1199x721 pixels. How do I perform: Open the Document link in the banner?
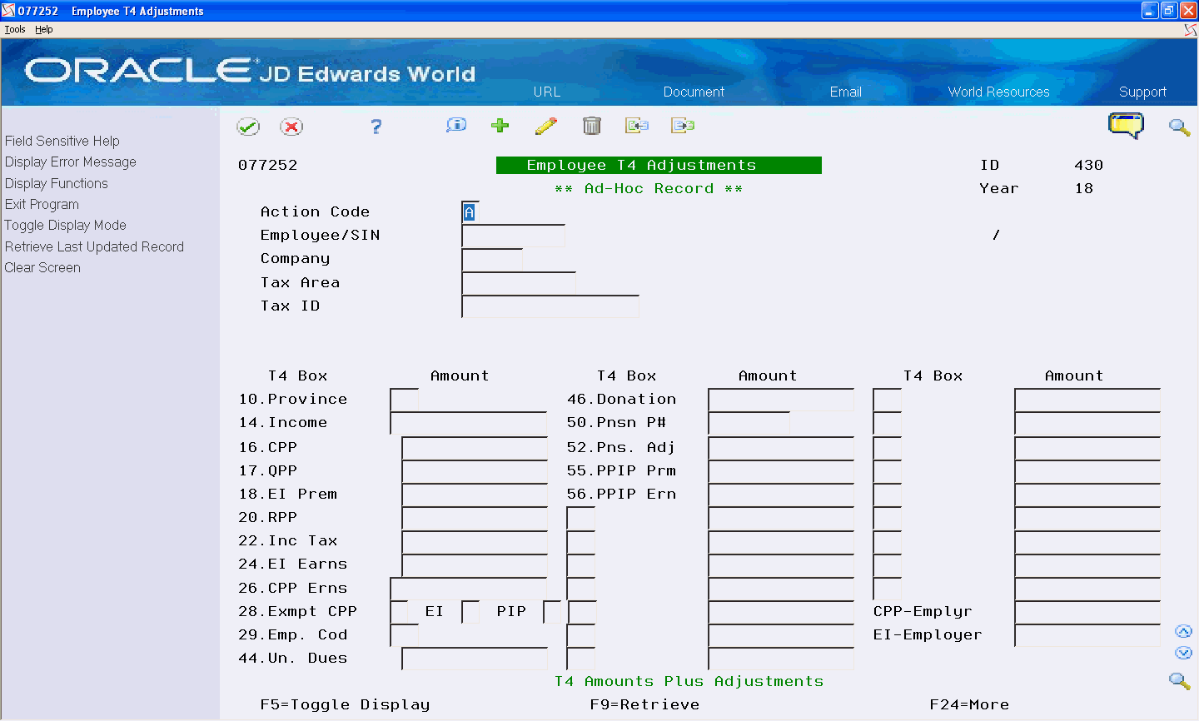click(694, 92)
